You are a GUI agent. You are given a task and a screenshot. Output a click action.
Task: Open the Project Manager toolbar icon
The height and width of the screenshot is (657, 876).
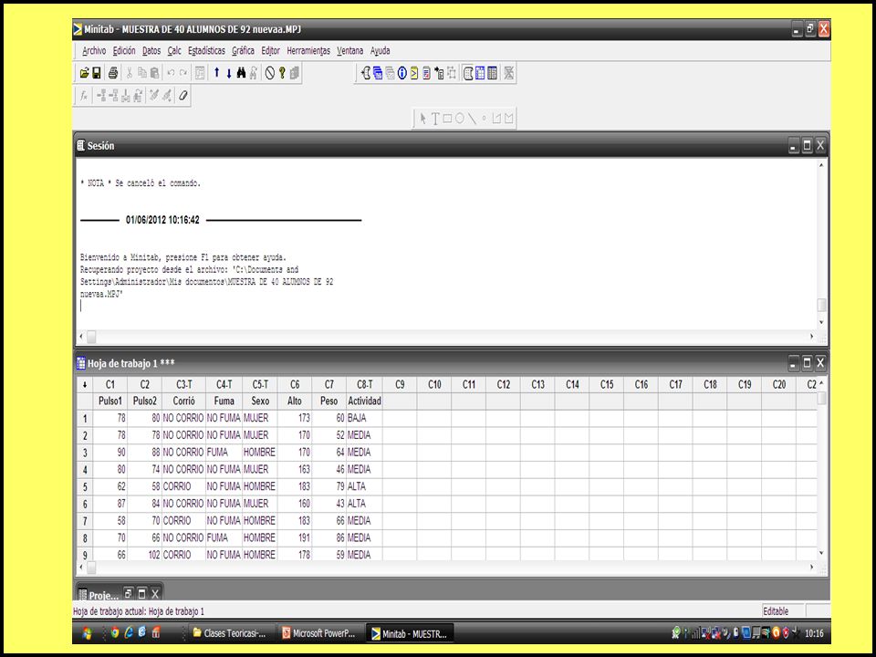click(492, 73)
